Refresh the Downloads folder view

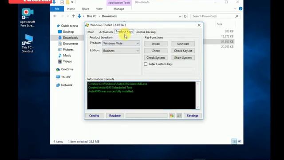pyautogui.click(x=185, y=16)
